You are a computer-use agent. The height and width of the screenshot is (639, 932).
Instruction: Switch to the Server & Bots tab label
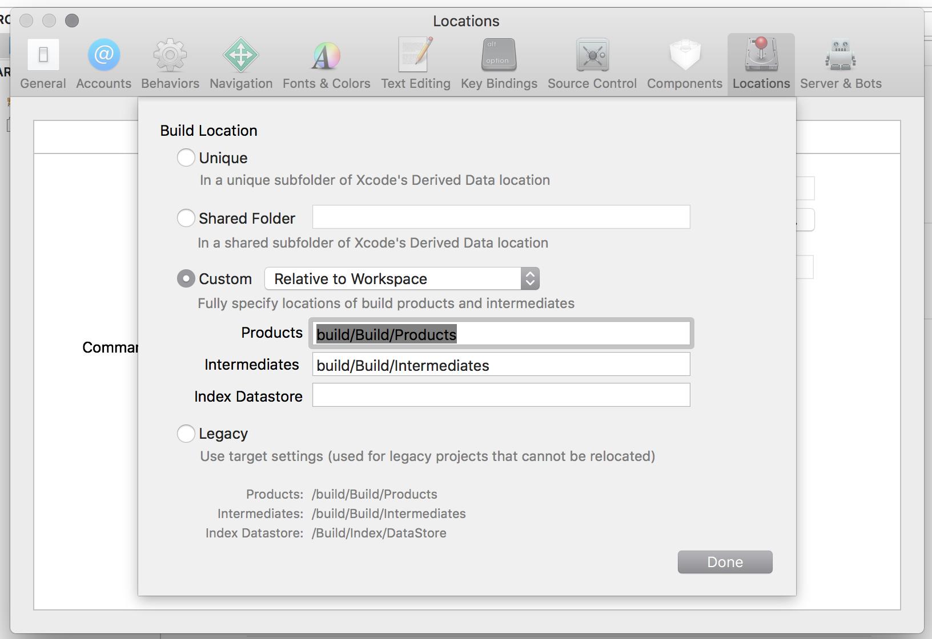pyautogui.click(x=841, y=83)
